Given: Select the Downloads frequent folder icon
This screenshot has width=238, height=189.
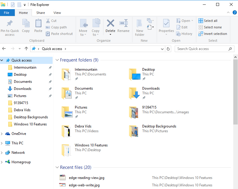Looking at the screenshot, I should (135, 93).
